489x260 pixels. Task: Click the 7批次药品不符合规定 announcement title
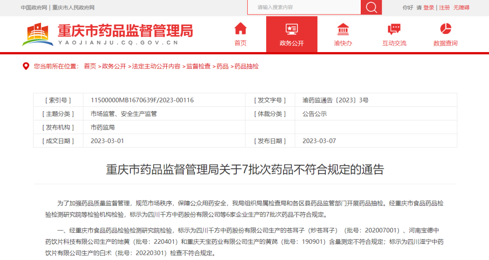point(245,169)
